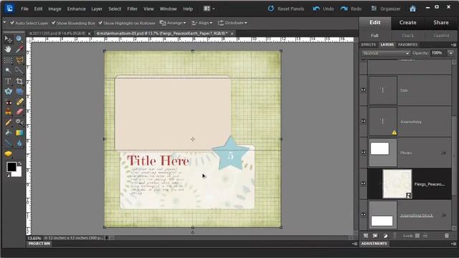The height and width of the screenshot is (258, 459).
Task: Open the Enhance menu
Action: point(77,9)
